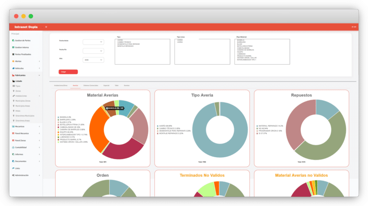Switch to the Especial tab
This screenshot has height=206, width=368.
106,85
